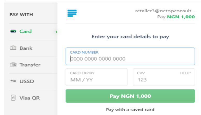Click Pay with a saved card

click(x=130, y=110)
